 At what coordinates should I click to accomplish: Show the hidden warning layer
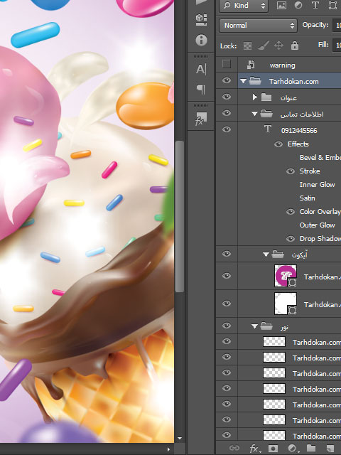pyautogui.click(x=227, y=64)
